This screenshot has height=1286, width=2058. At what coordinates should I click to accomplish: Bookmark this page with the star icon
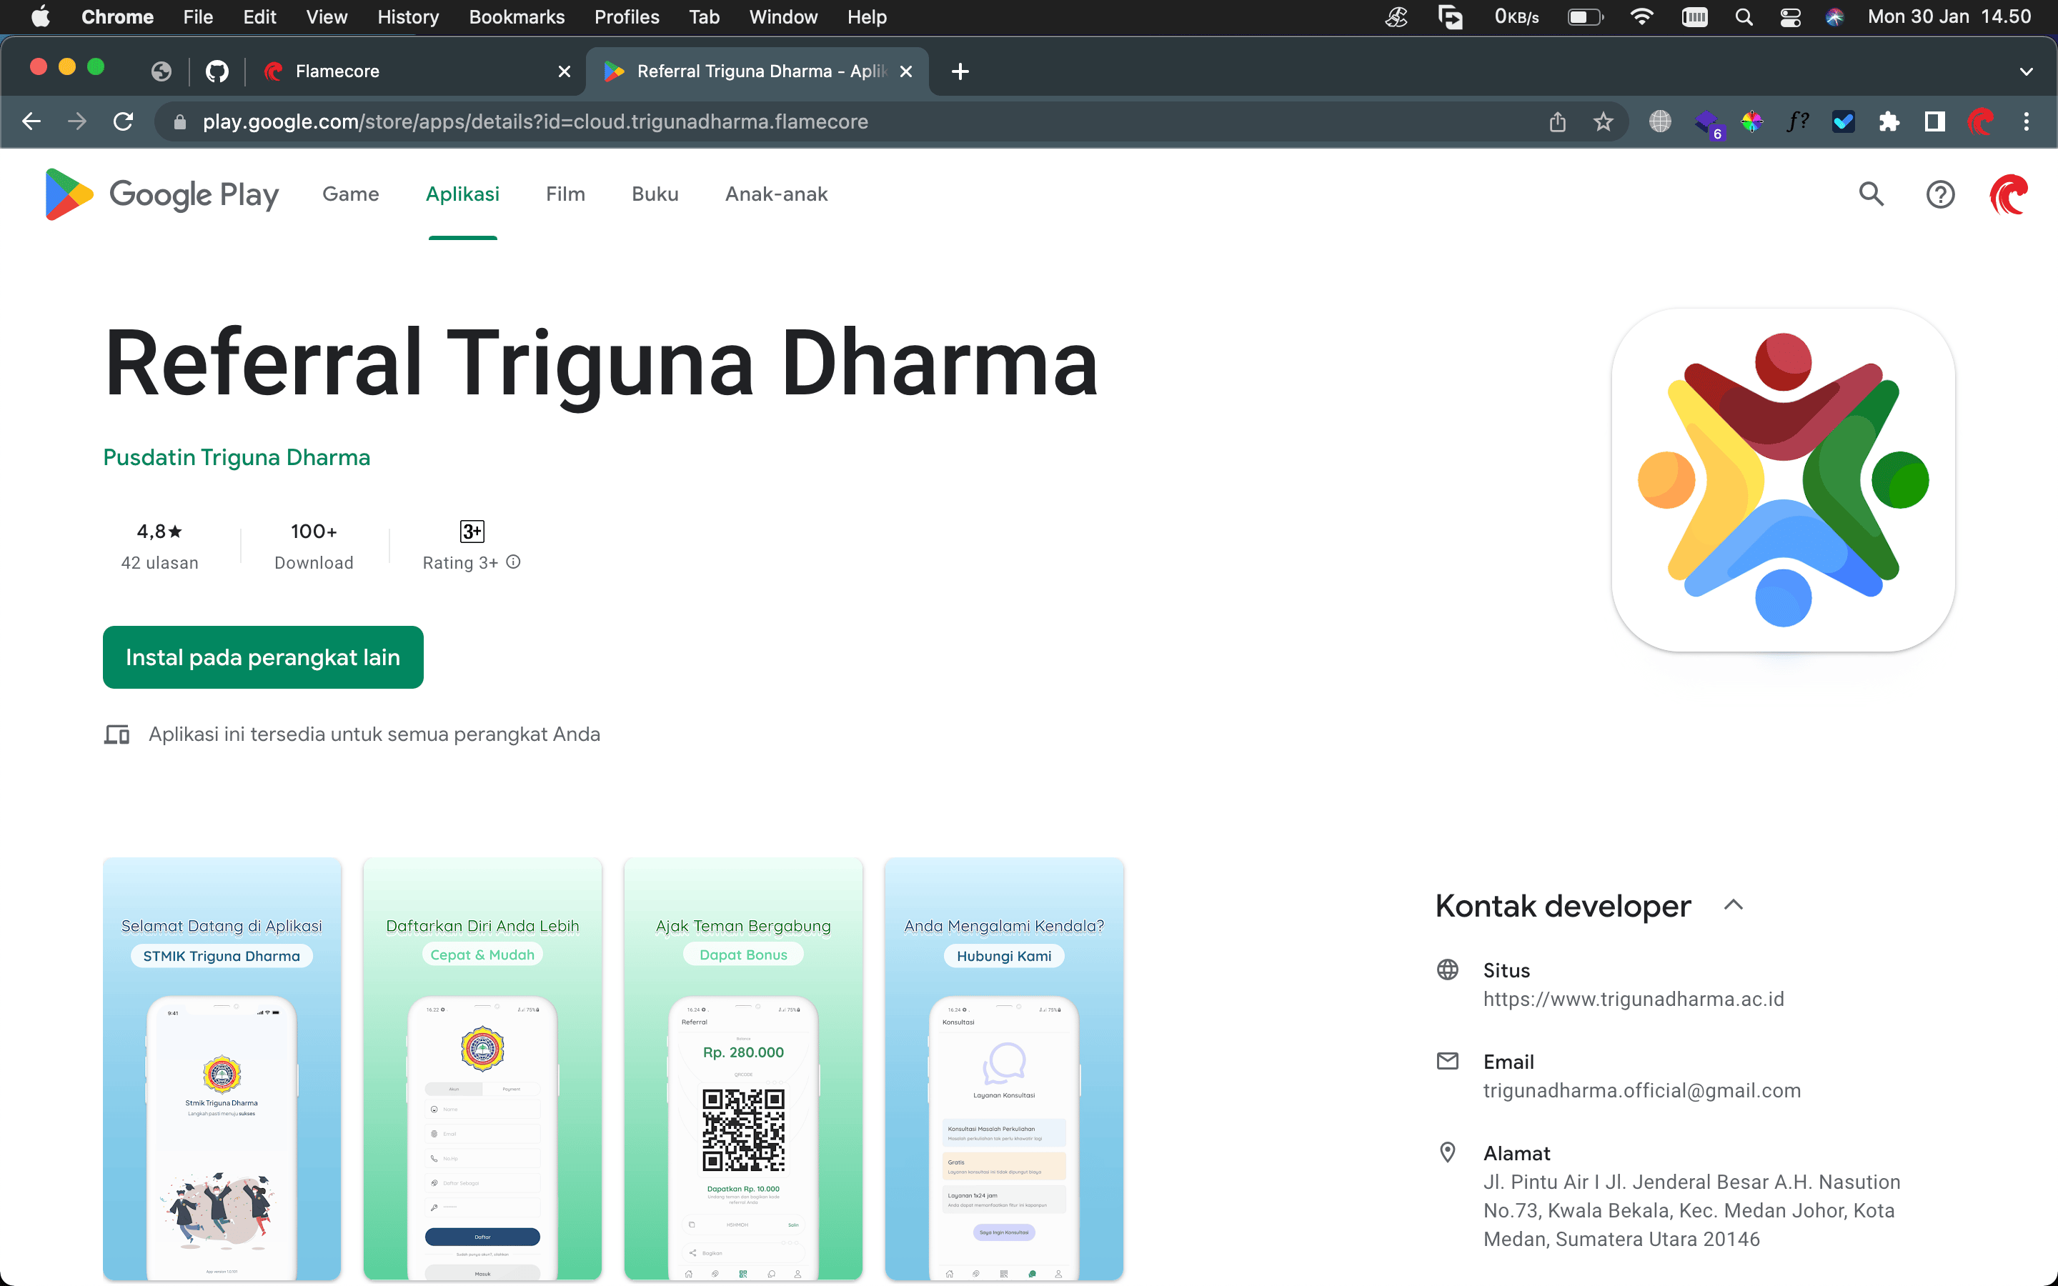click(x=1603, y=121)
